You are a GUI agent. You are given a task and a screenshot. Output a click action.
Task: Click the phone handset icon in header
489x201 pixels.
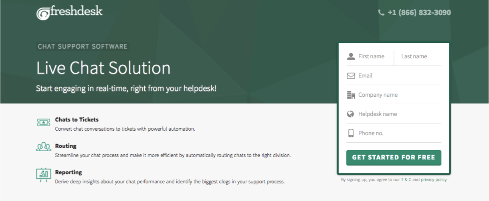tap(381, 13)
